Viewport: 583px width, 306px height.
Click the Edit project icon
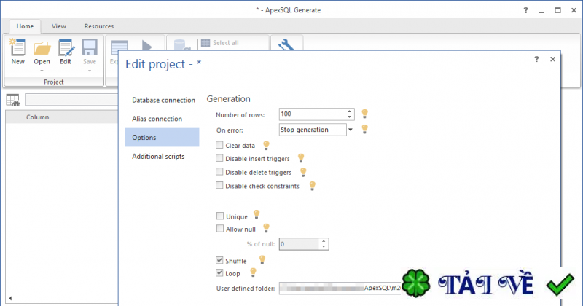66,49
